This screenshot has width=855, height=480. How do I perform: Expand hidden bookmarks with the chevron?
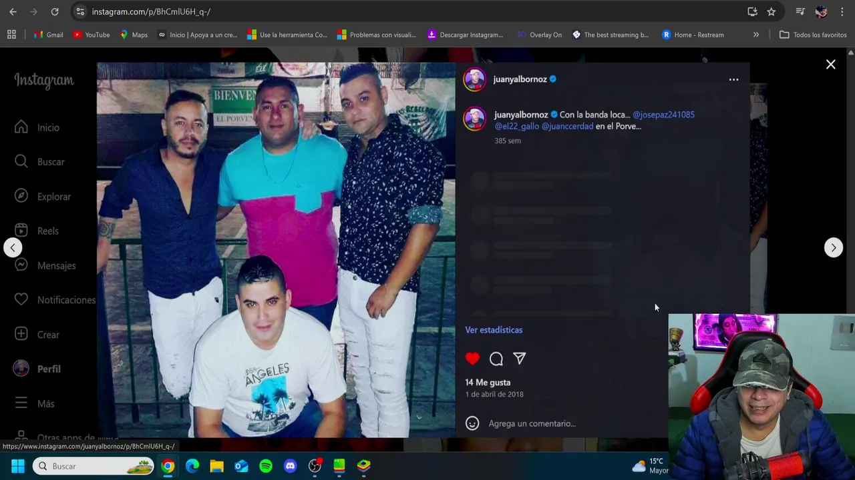(x=756, y=35)
